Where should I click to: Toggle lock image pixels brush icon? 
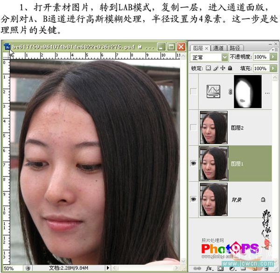click(216, 68)
